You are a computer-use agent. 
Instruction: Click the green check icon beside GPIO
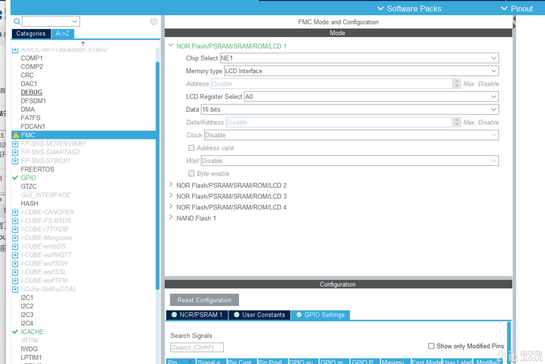point(15,178)
